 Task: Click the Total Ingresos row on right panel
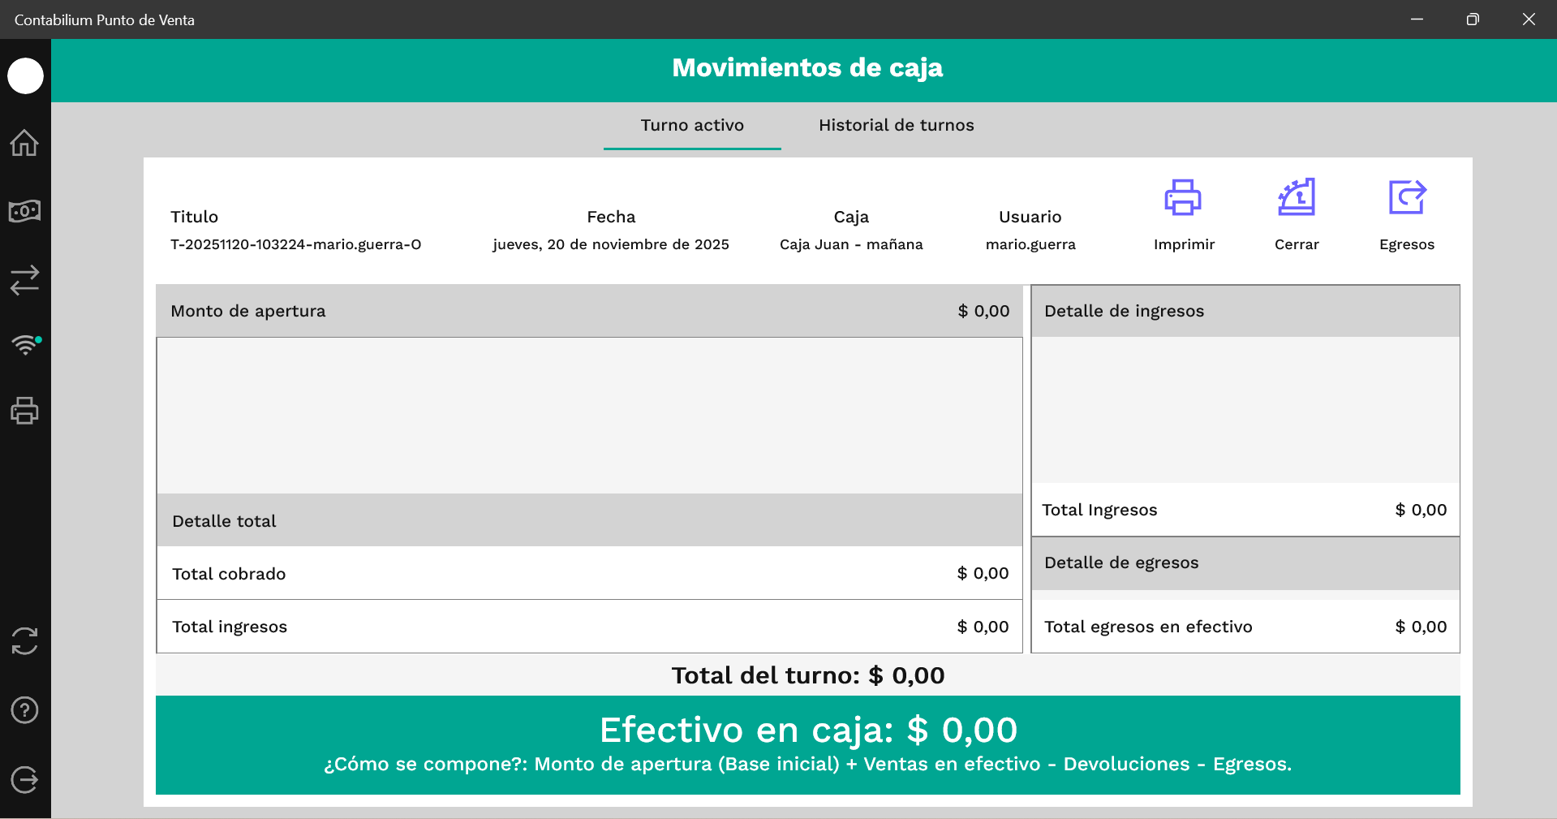(x=1245, y=510)
